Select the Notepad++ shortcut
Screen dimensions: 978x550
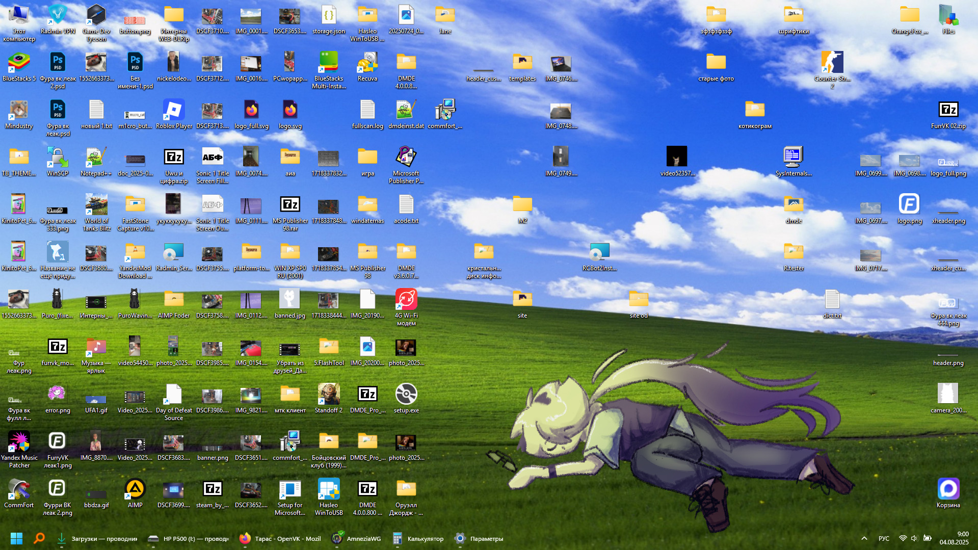click(96, 162)
